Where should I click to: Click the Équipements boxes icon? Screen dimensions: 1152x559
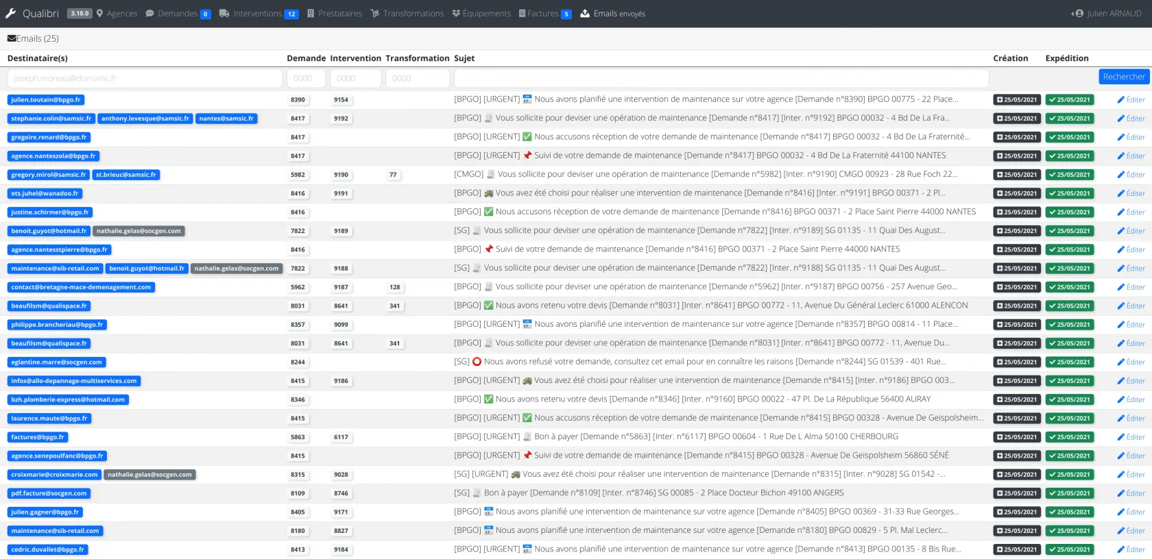456,14
